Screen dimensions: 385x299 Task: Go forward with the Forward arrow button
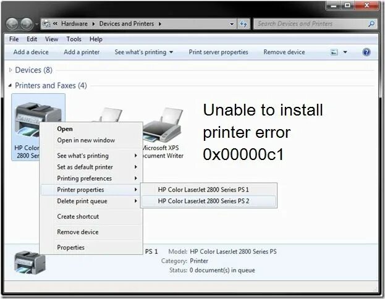coord(27,24)
